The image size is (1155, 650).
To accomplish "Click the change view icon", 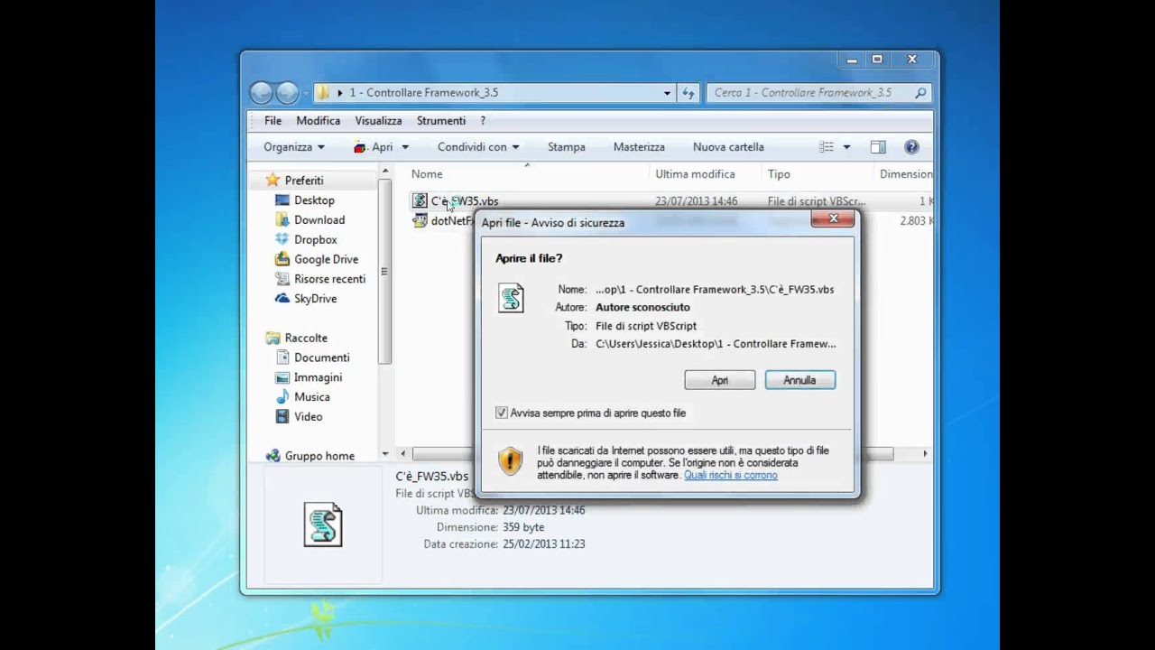I will click(x=826, y=147).
